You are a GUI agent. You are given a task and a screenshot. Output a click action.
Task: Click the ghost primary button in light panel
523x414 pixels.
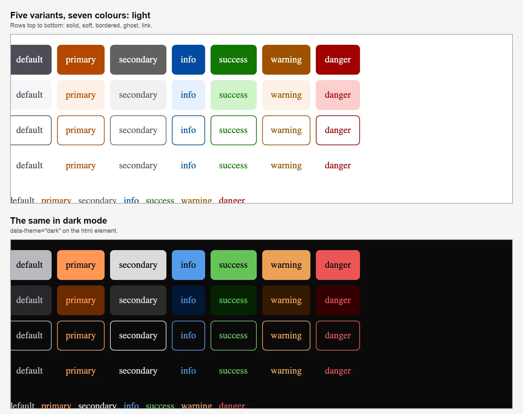pyautogui.click(x=81, y=166)
